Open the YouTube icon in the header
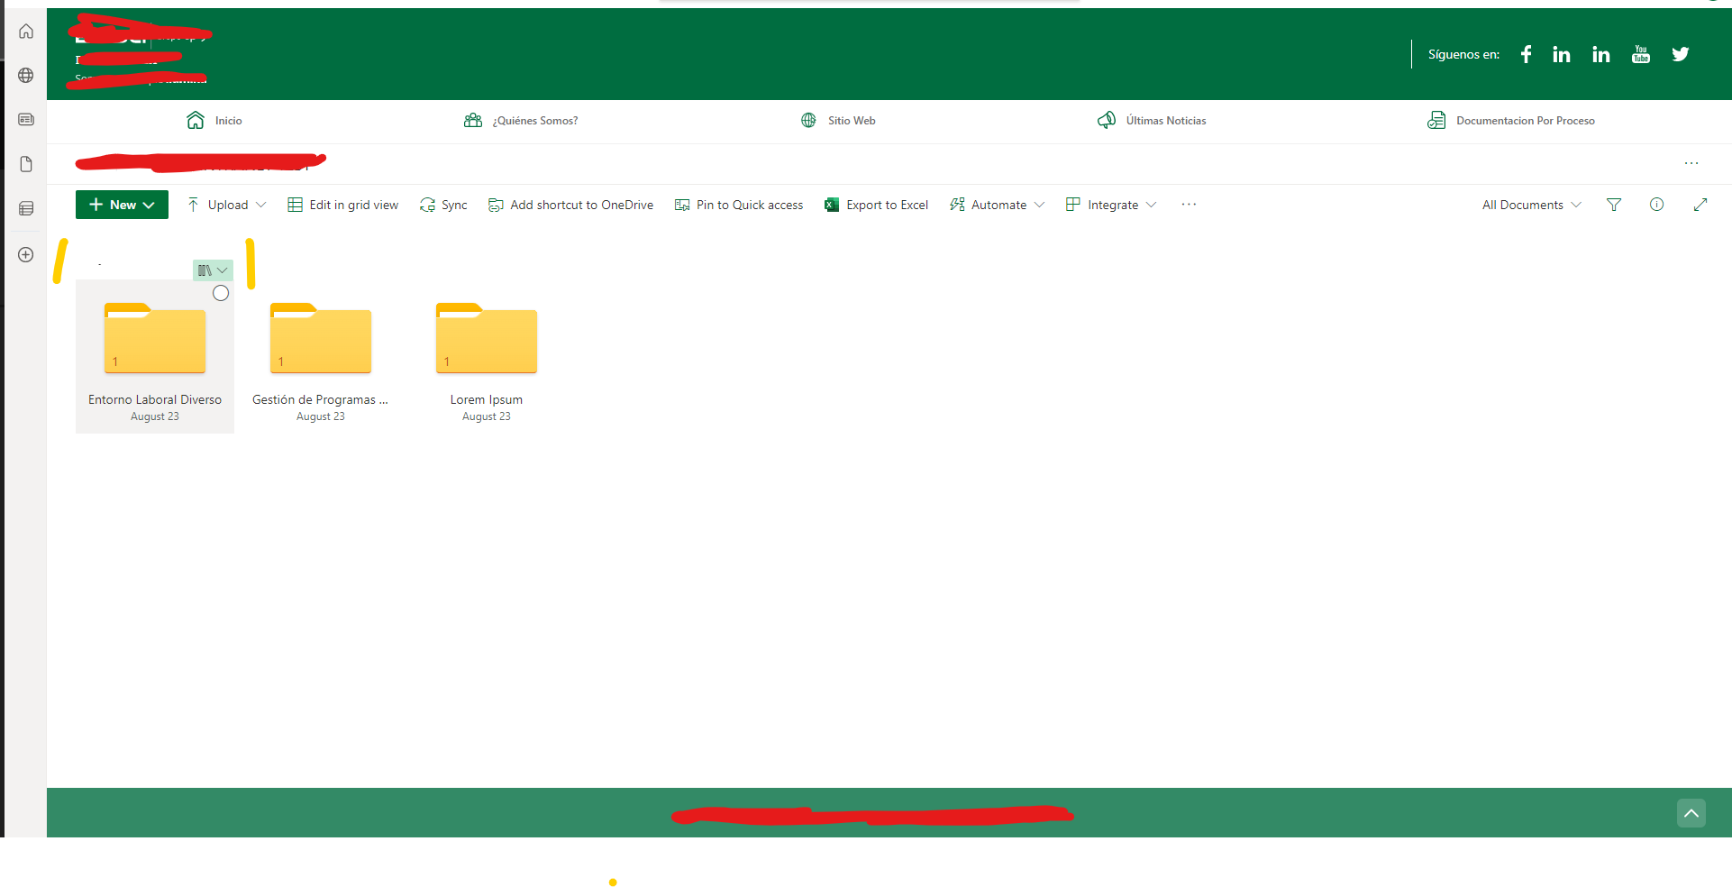1732x887 pixels. tap(1640, 54)
